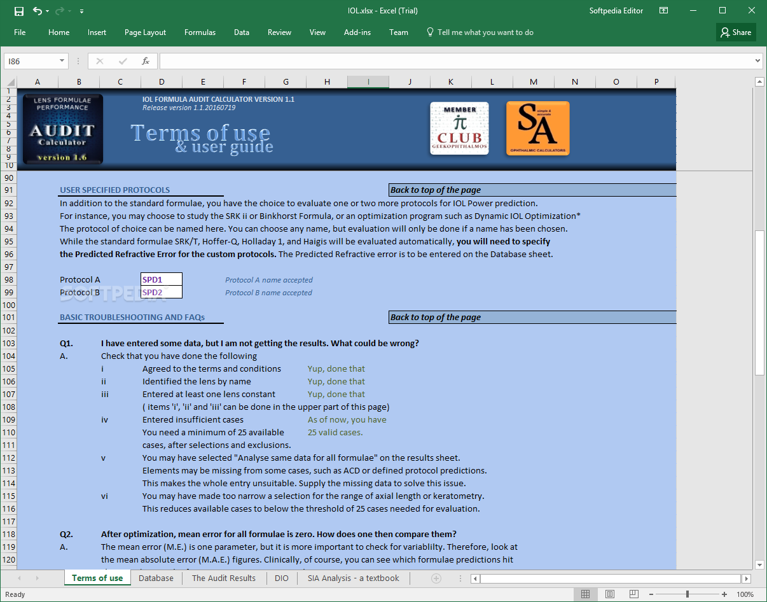Open the View ribbon tab
Image resolution: width=767 pixels, height=602 pixels.
317,32
